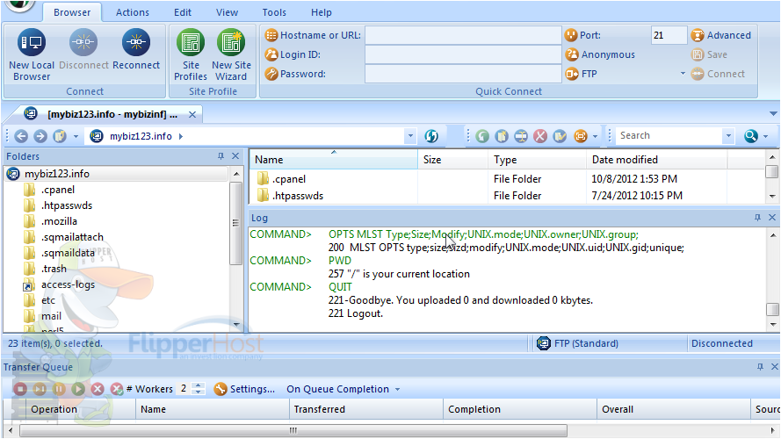Click the properties toolbar icon
Viewport: 781px width, 439px height.
click(x=560, y=136)
